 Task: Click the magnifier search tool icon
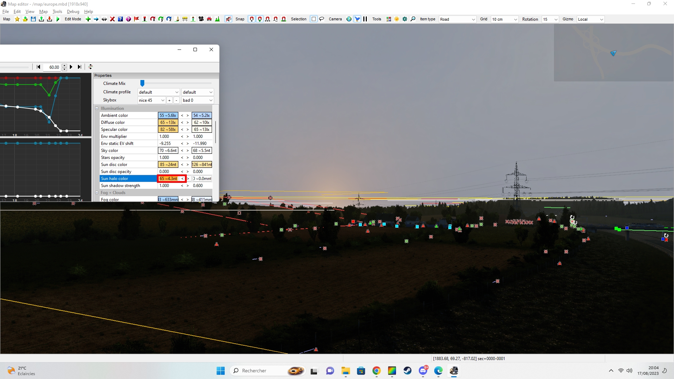(413, 19)
